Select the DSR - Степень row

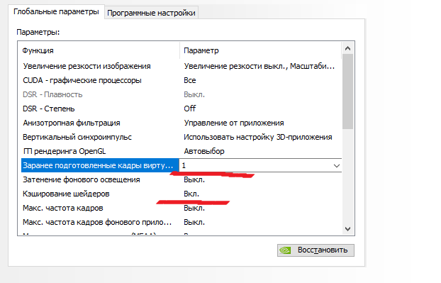[x=182, y=109]
